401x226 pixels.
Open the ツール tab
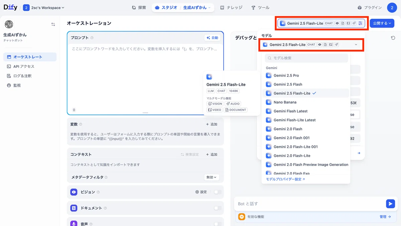[x=260, y=7]
